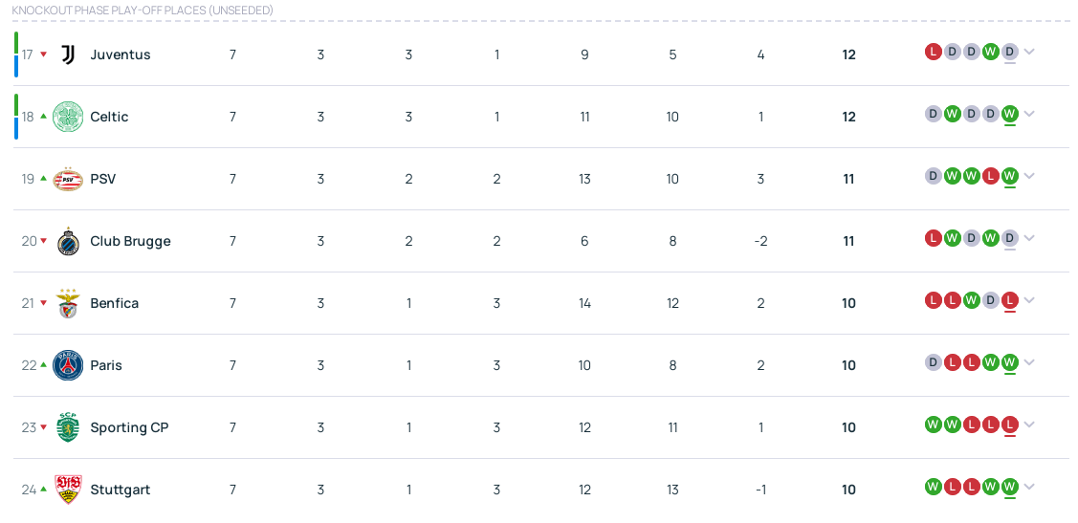The image size is (1078, 523).
Task: Open the Club Brugge team name
Action: (130, 241)
